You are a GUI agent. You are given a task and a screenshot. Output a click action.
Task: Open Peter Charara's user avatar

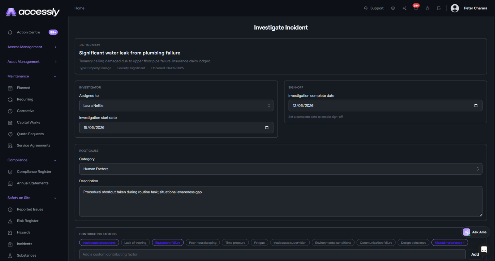455,8
